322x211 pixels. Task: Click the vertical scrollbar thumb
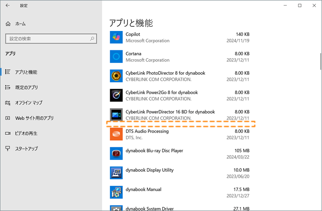[320, 61]
